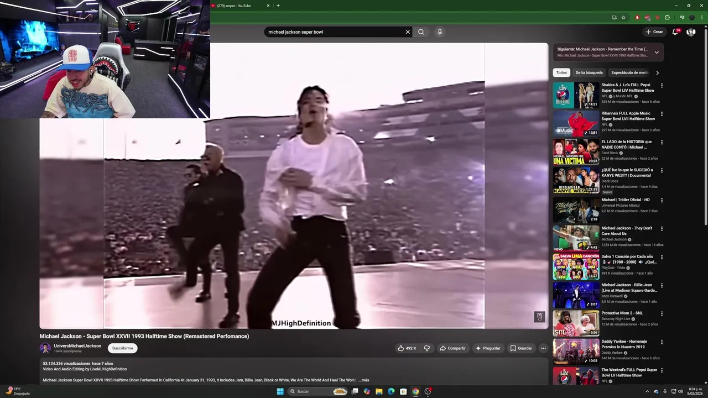Open Billie Jean Madison Square Garden video

point(629,287)
